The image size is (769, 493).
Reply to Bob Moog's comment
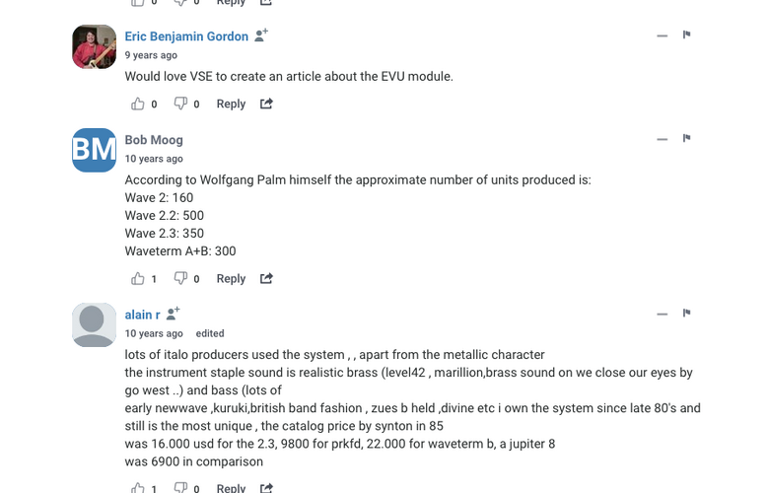(x=231, y=279)
